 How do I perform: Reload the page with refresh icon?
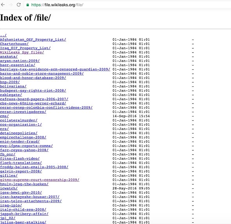point(18,5)
